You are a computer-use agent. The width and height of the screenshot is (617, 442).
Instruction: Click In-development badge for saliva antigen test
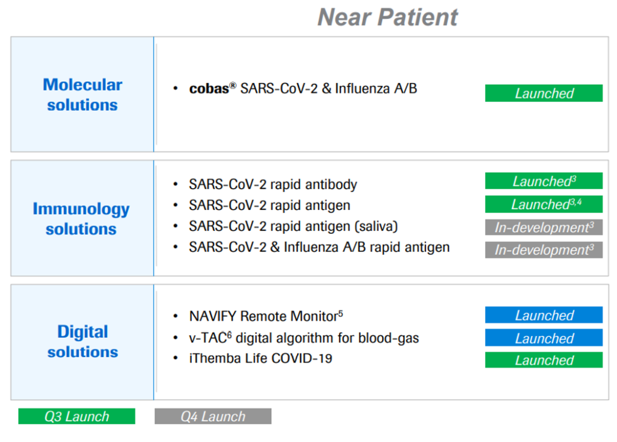543,227
